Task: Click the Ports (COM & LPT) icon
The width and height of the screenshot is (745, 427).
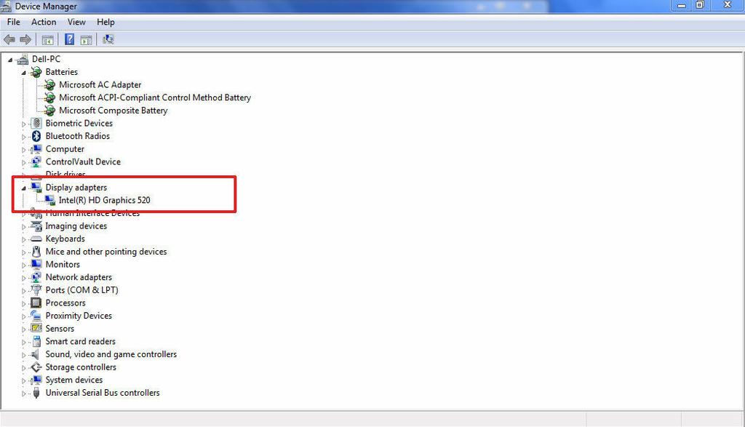Action: coord(36,290)
